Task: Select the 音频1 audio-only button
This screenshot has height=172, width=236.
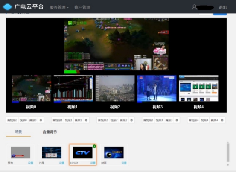Action: (x=78, y=120)
